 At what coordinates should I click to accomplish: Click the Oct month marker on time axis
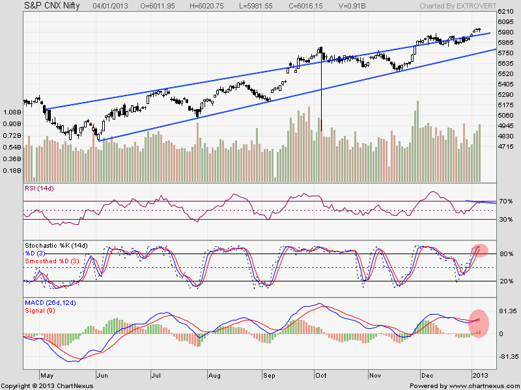(321, 375)
